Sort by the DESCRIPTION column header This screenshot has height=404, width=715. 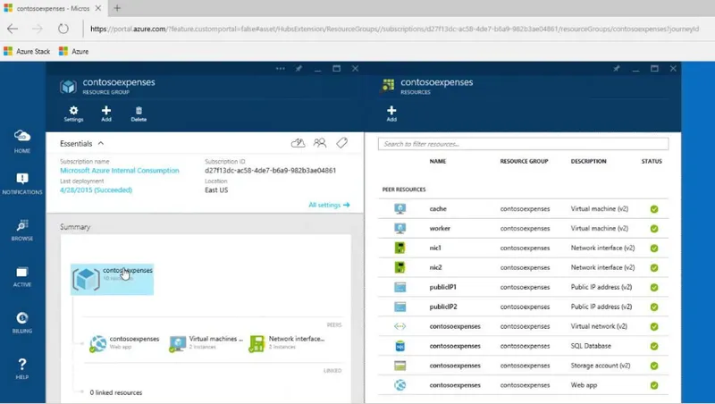click(x=589, y=162)
